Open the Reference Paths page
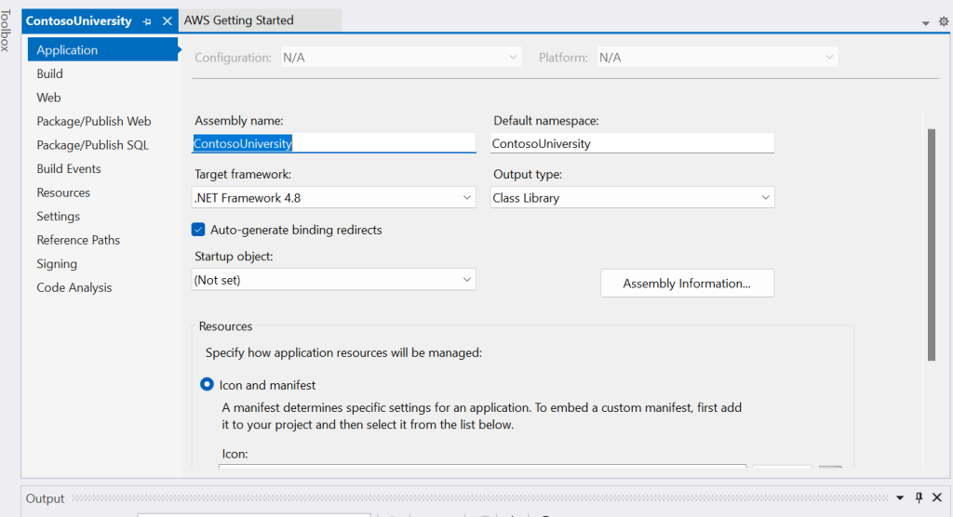953x517 pixels. tap(78, 239)
